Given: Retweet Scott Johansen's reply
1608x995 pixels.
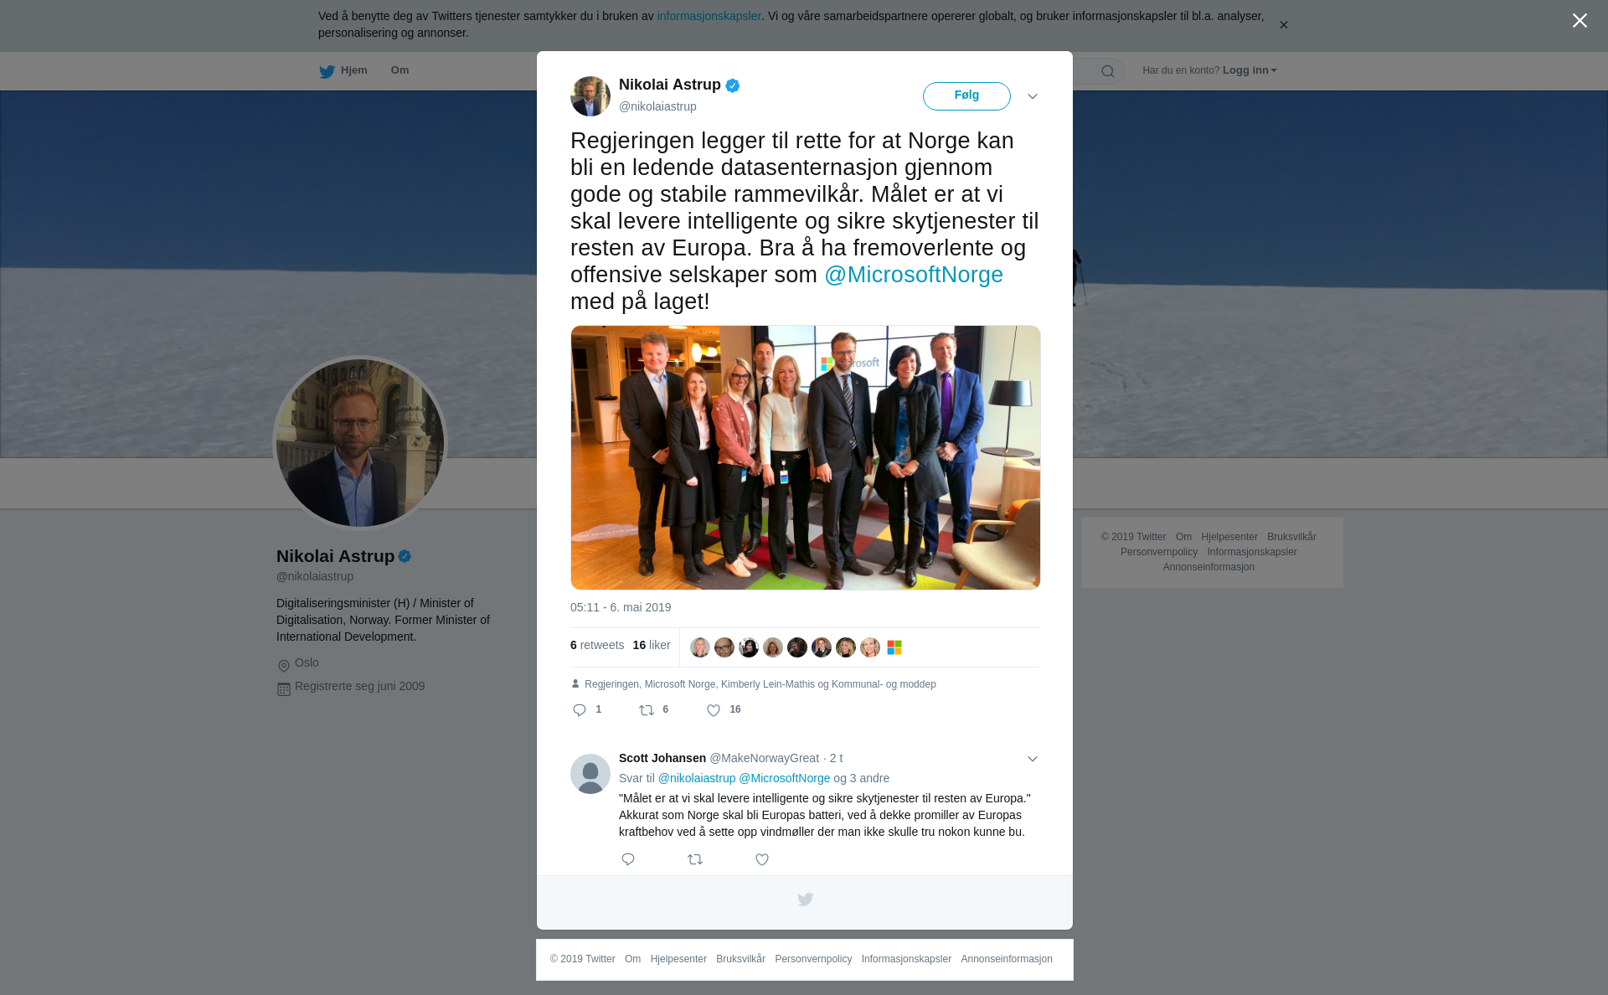Looking at the screenshot, I should tap(695, 859).
